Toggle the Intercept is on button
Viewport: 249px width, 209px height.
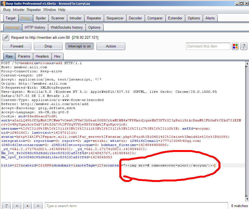(79, 46)
